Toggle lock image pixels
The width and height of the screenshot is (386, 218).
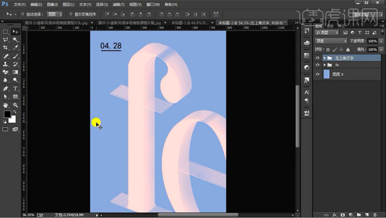(334, 49)
